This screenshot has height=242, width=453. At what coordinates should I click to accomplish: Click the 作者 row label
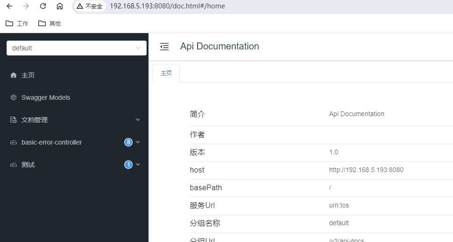point(198,135)
